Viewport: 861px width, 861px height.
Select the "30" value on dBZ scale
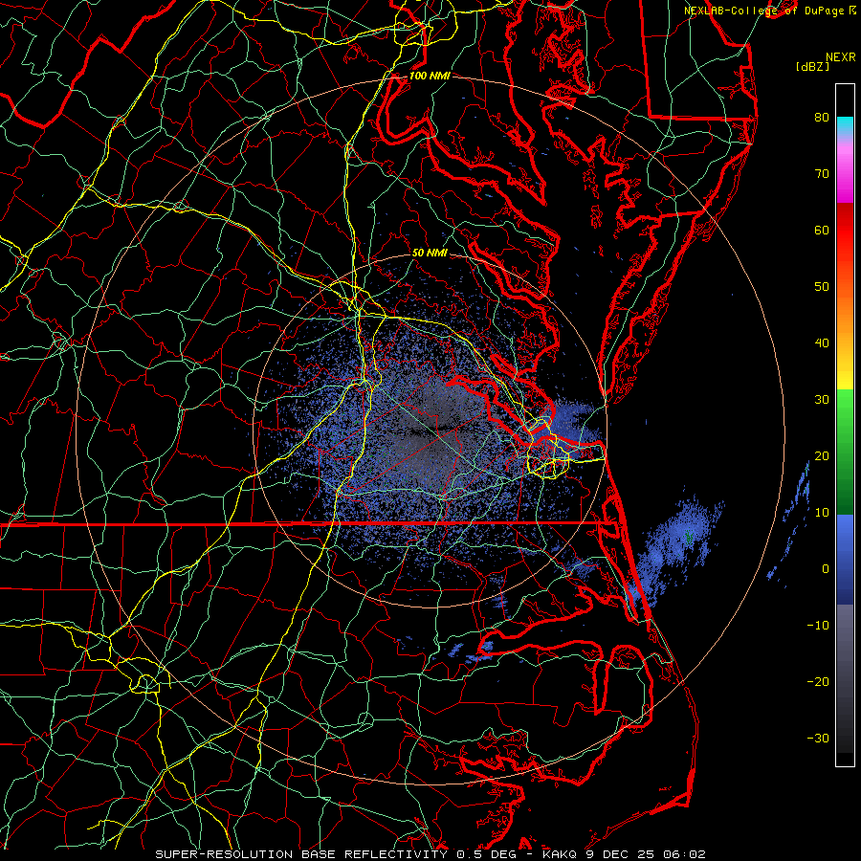tap(822, 399)
